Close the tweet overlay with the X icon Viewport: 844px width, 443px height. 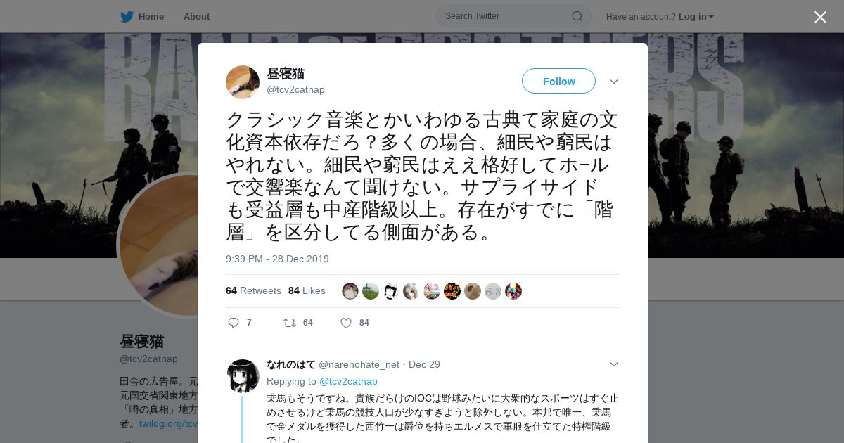pos(820,17)
